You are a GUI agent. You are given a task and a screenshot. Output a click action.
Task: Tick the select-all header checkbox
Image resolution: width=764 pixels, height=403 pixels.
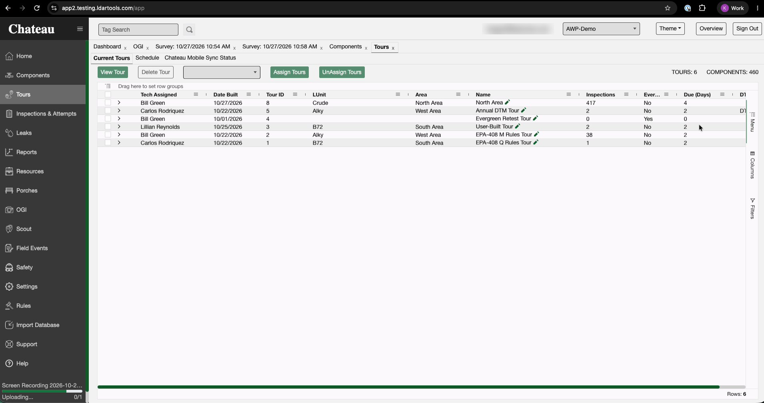(108, 95)
